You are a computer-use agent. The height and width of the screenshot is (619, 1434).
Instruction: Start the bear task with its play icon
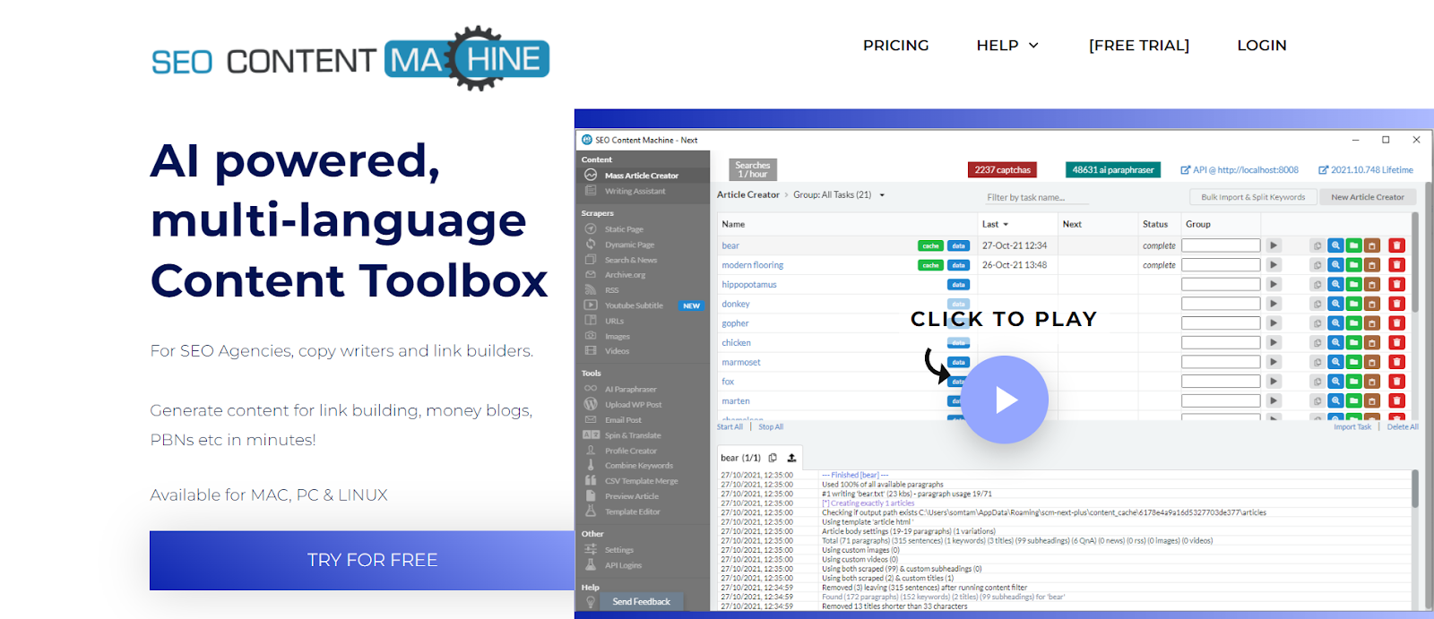pos(1274,245)
